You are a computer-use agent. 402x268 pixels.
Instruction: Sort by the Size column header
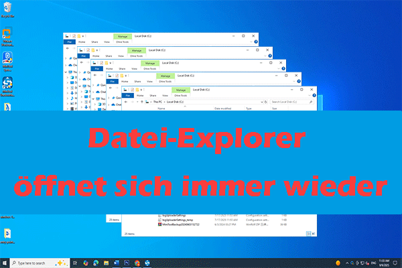coord(274,109)
